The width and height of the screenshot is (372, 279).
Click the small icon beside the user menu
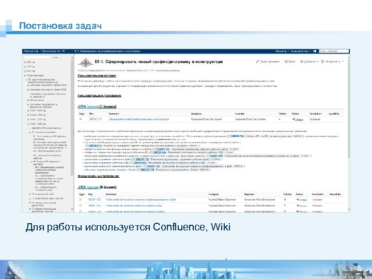(x=315, y=51)
